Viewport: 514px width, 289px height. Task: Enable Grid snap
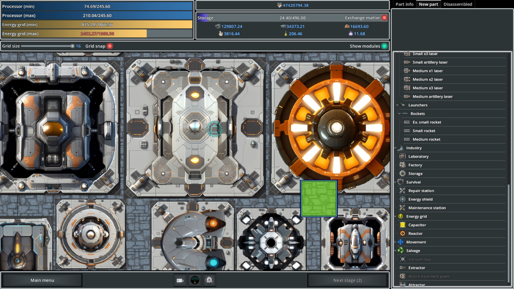[x=109, y=46]
